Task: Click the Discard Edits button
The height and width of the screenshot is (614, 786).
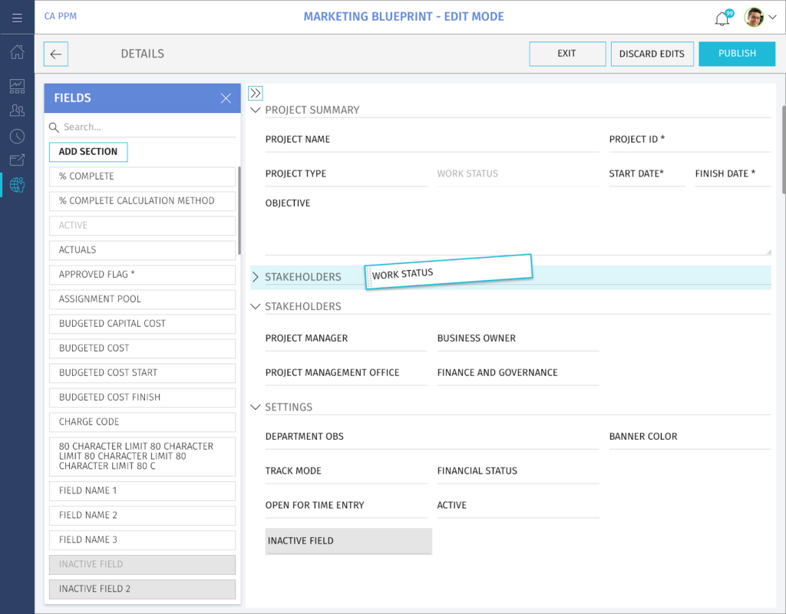Action: click(652, 54)
